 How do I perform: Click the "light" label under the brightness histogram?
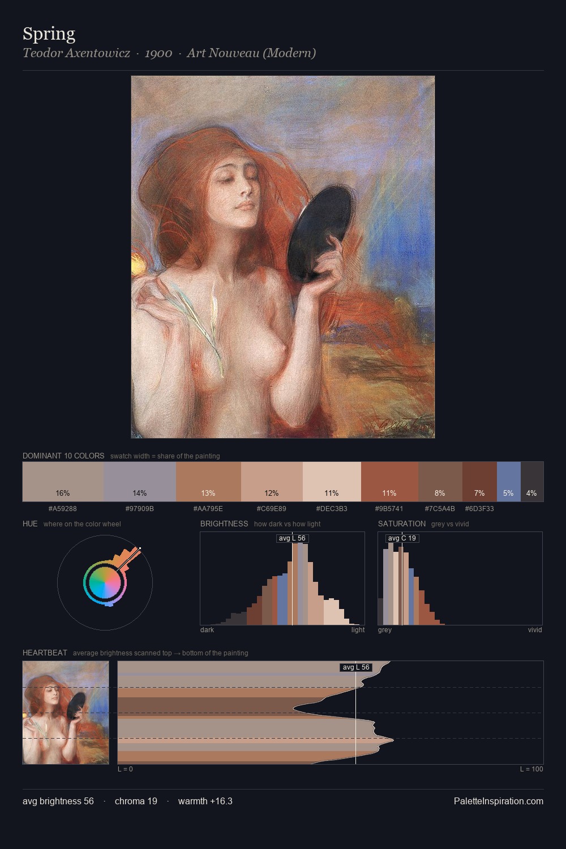(x=358, y=630)
